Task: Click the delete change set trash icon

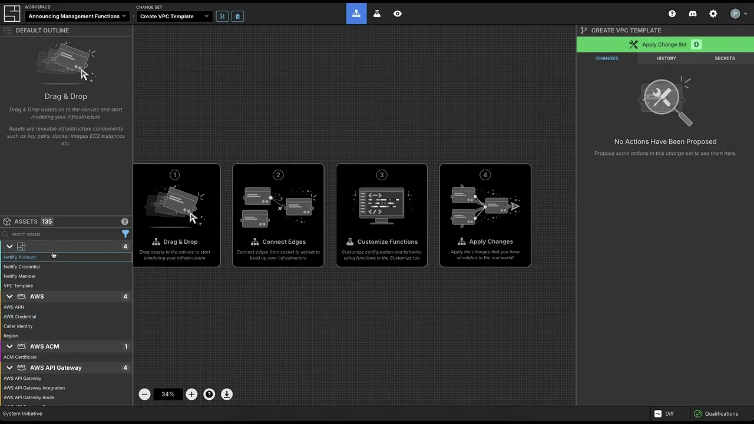Action: click(237, 16)
